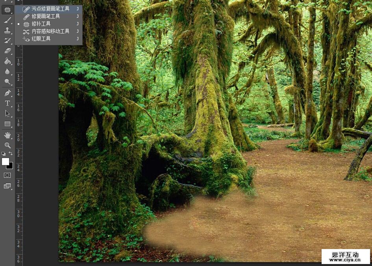372x266 pixels.
Task: Open the black background color swatch
Action: click(11, 166)
